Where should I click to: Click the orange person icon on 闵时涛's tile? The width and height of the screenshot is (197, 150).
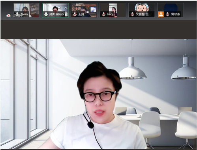pyautogui.click(x=161, y=14)
